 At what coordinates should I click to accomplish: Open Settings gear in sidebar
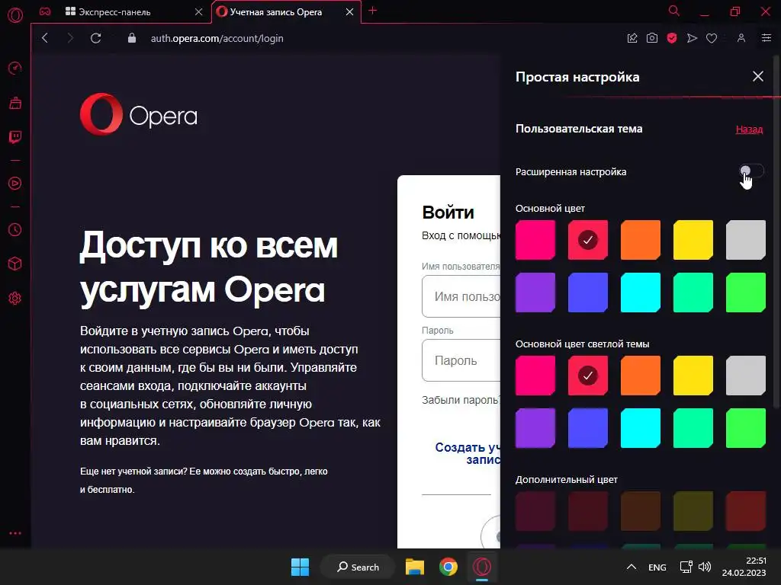[x=15, y=298]
